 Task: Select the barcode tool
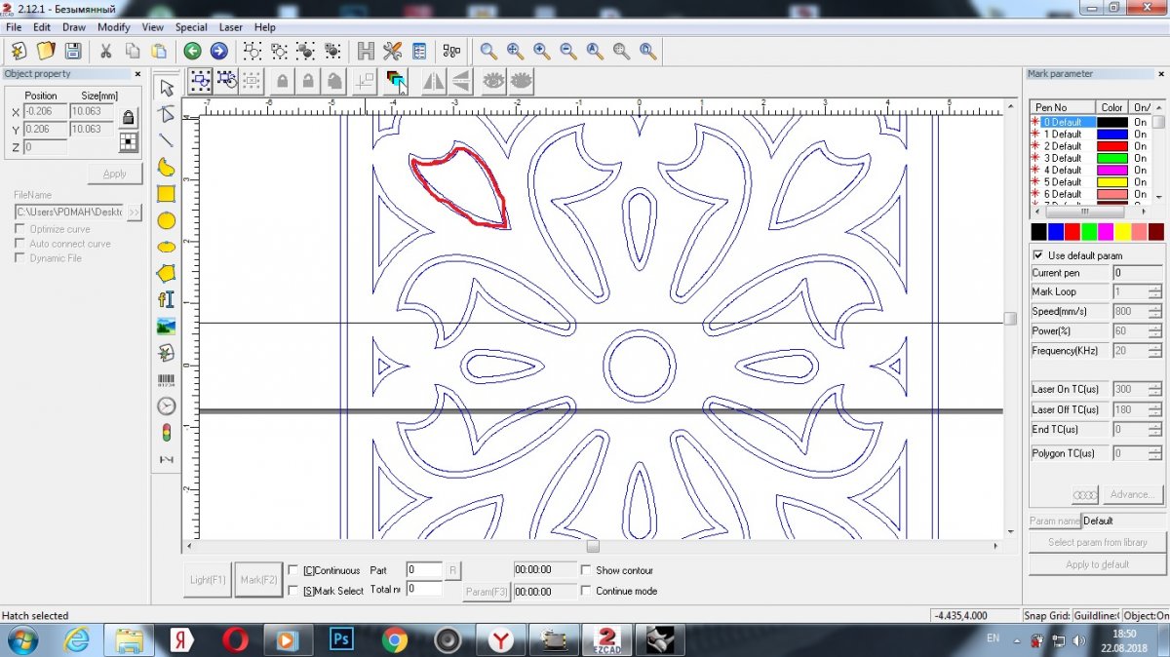pos(167,380)
